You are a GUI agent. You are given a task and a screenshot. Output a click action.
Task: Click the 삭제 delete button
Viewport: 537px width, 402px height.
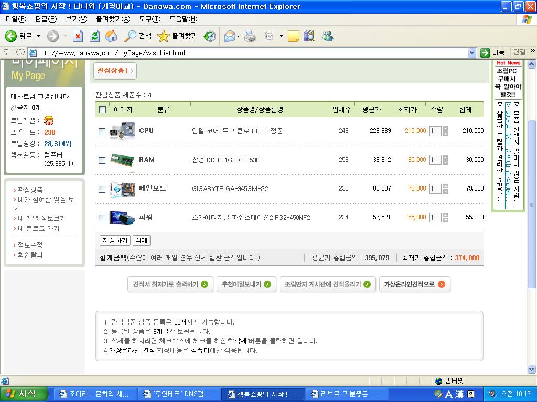142,240
